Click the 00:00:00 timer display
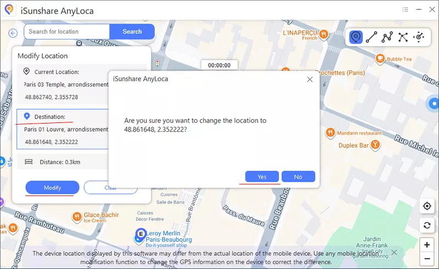The width and height of the screenshot is (439, 269). click(219, 65)
